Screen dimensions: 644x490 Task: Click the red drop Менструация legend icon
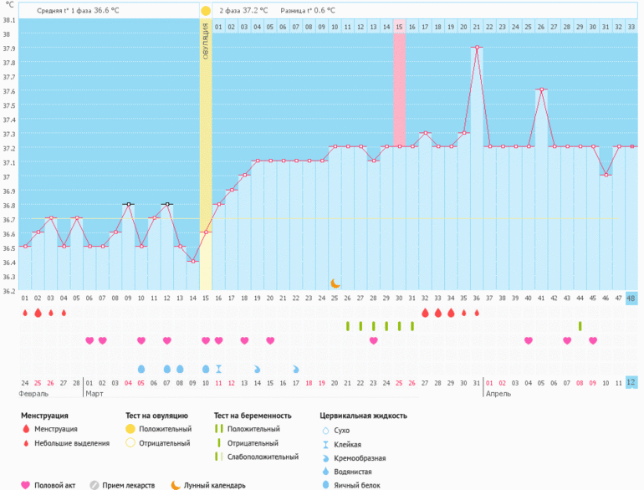(x=25, y=429)
